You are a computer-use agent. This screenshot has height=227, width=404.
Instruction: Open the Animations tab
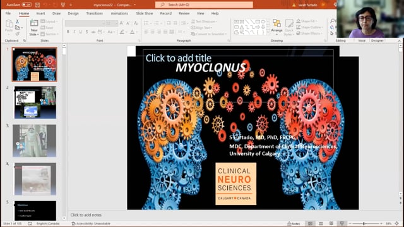pos(119,13)
